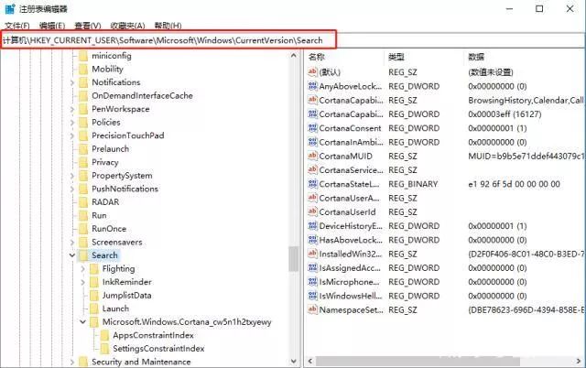
Task: Select the IsMicrophone... value name
Action: pos(350,282)
